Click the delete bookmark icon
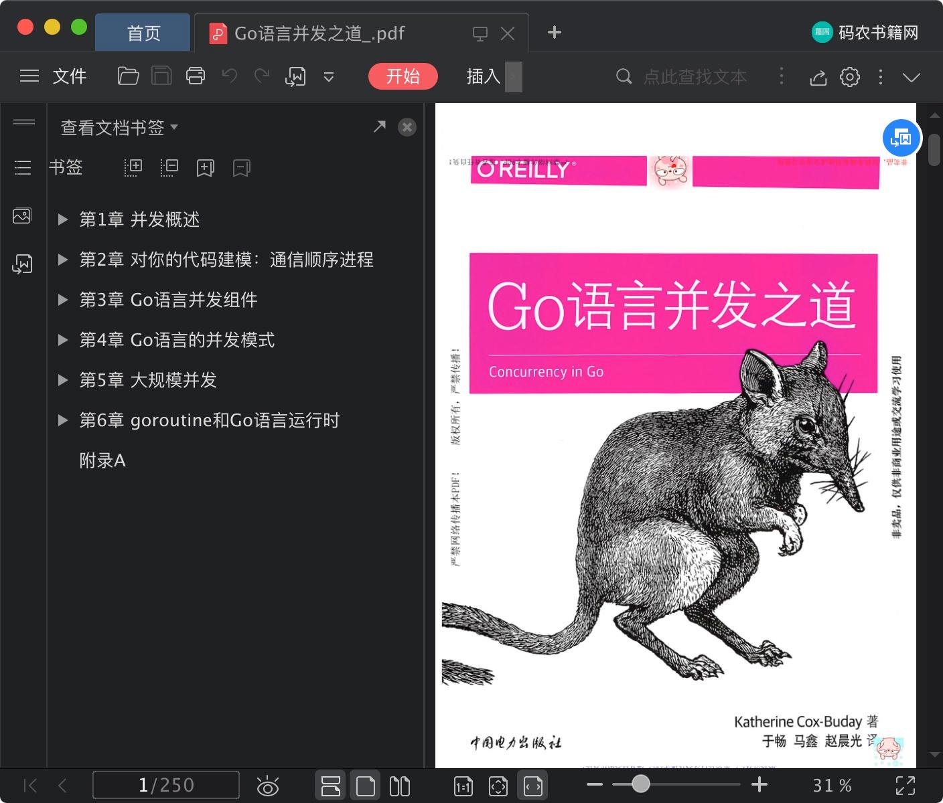943x803 pixels. pyautogui.click(x=241, y=168)
